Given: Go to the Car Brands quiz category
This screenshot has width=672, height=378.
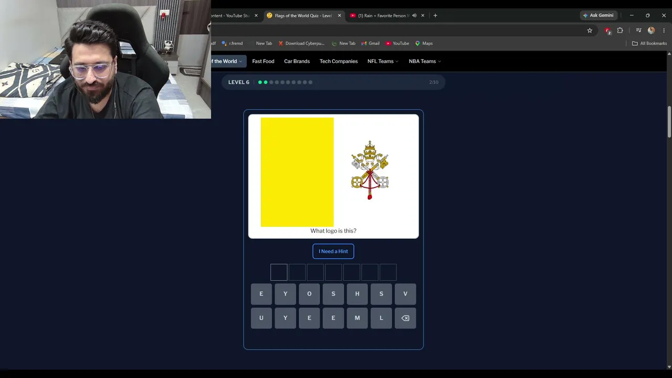Looking at the screenshot, I should point(297,61).
